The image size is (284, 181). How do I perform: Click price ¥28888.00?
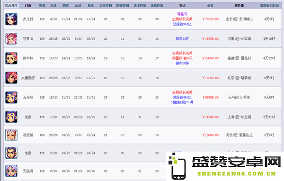210,58
